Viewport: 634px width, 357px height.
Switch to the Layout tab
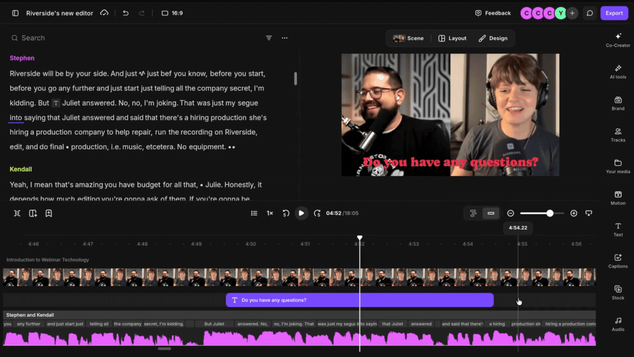click(x=452, y=38)
